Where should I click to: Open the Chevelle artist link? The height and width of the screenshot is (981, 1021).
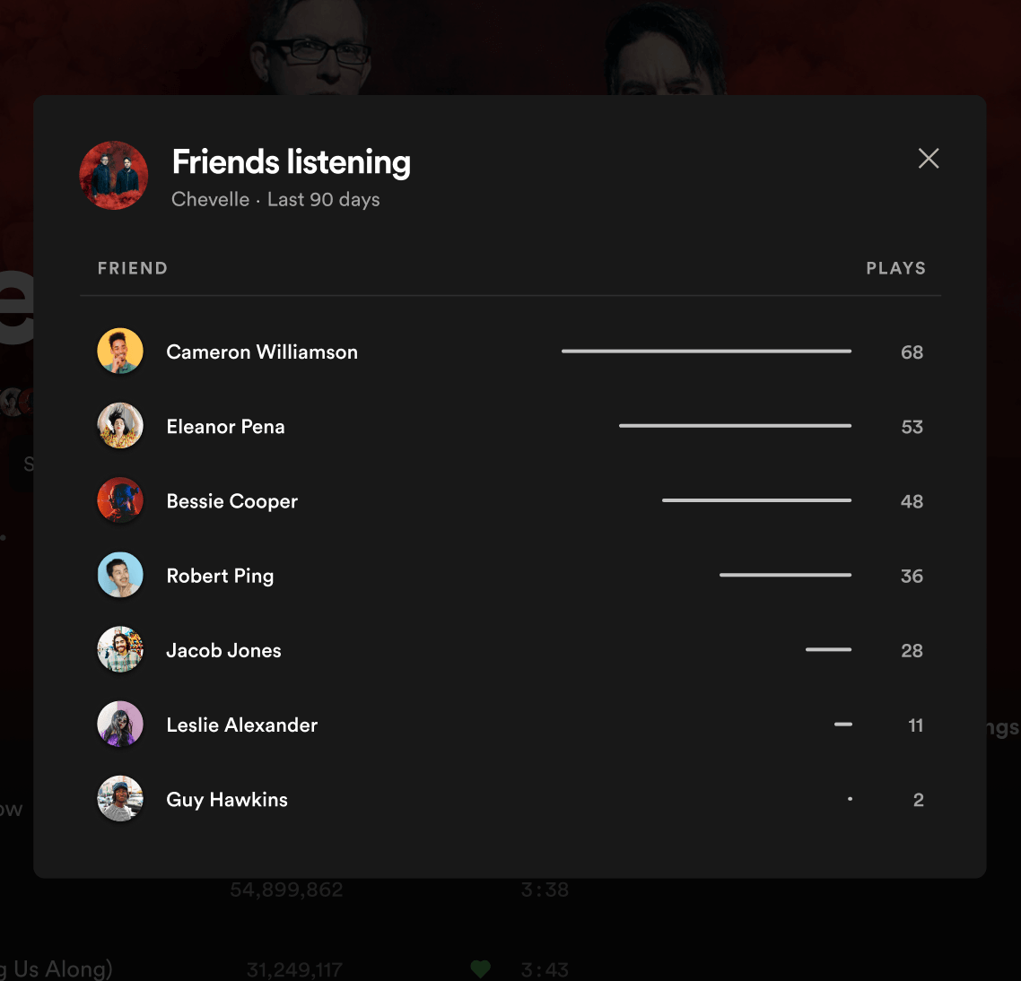click(210, 199)
